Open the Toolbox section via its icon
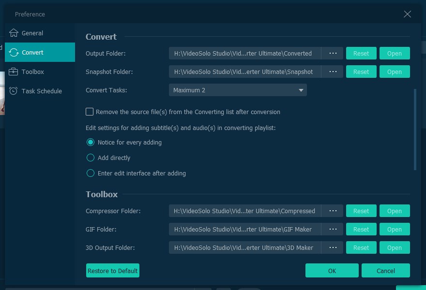Screen dimensions: 426x290 point(14,72)
